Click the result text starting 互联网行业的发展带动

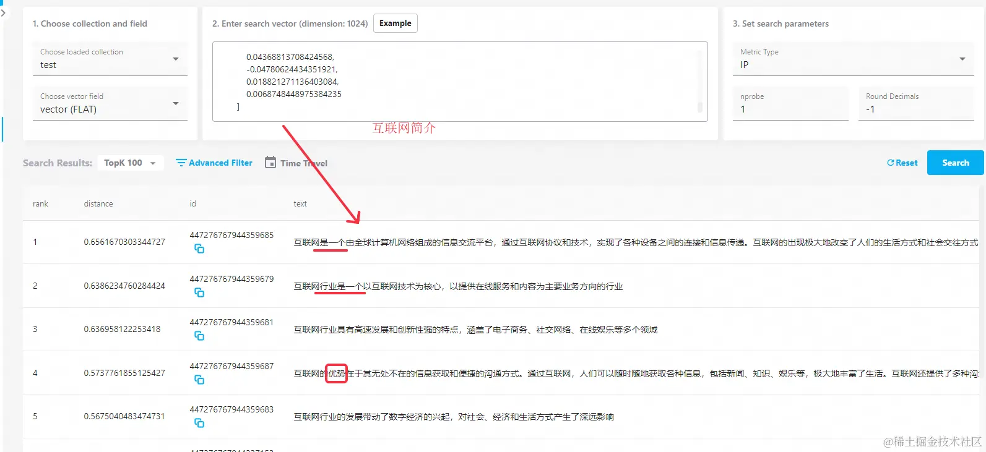point(454,417)
